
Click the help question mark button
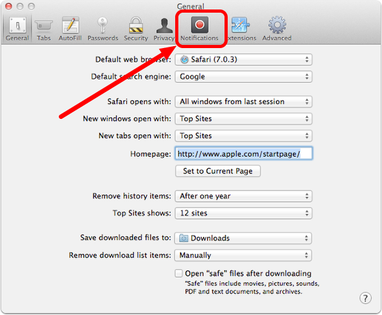pos(365,298)
